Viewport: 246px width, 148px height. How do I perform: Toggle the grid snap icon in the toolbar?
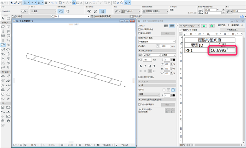point(46,3)
